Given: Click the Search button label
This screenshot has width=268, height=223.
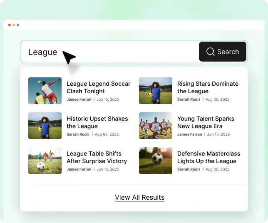Looking at the screenshot, I should (x=228, y=52).
